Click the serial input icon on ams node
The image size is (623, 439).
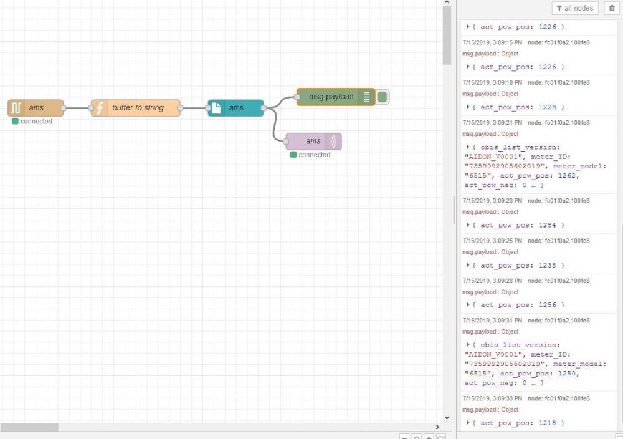pyautogui.click(x=16, y=108)
